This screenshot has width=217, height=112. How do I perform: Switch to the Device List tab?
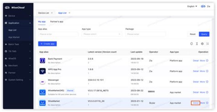point(43,13)
